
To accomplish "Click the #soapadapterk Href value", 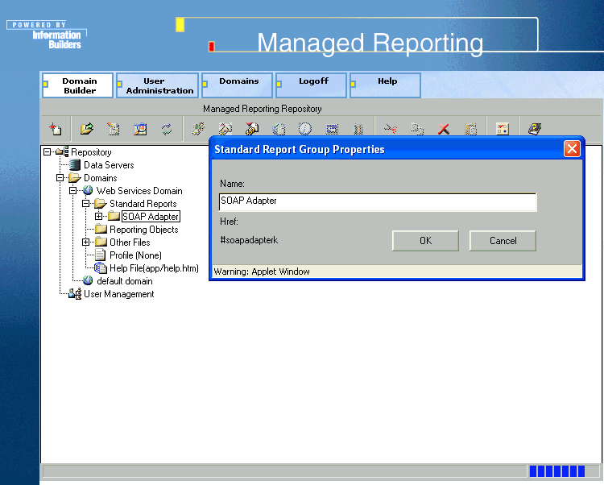I will (249, 240).
